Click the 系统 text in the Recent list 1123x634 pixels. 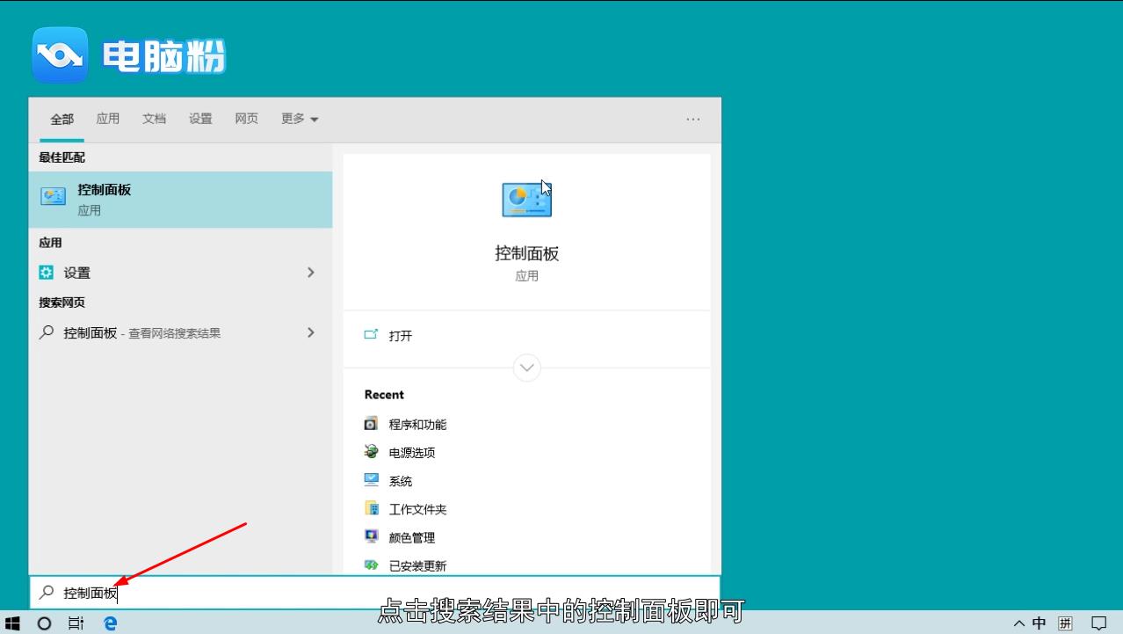point(401,481)
